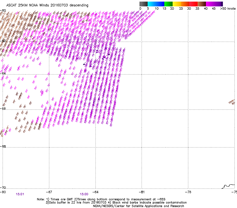237x208 pixels.
Task: Click the -68 latitude label
Action: point(3,146)
